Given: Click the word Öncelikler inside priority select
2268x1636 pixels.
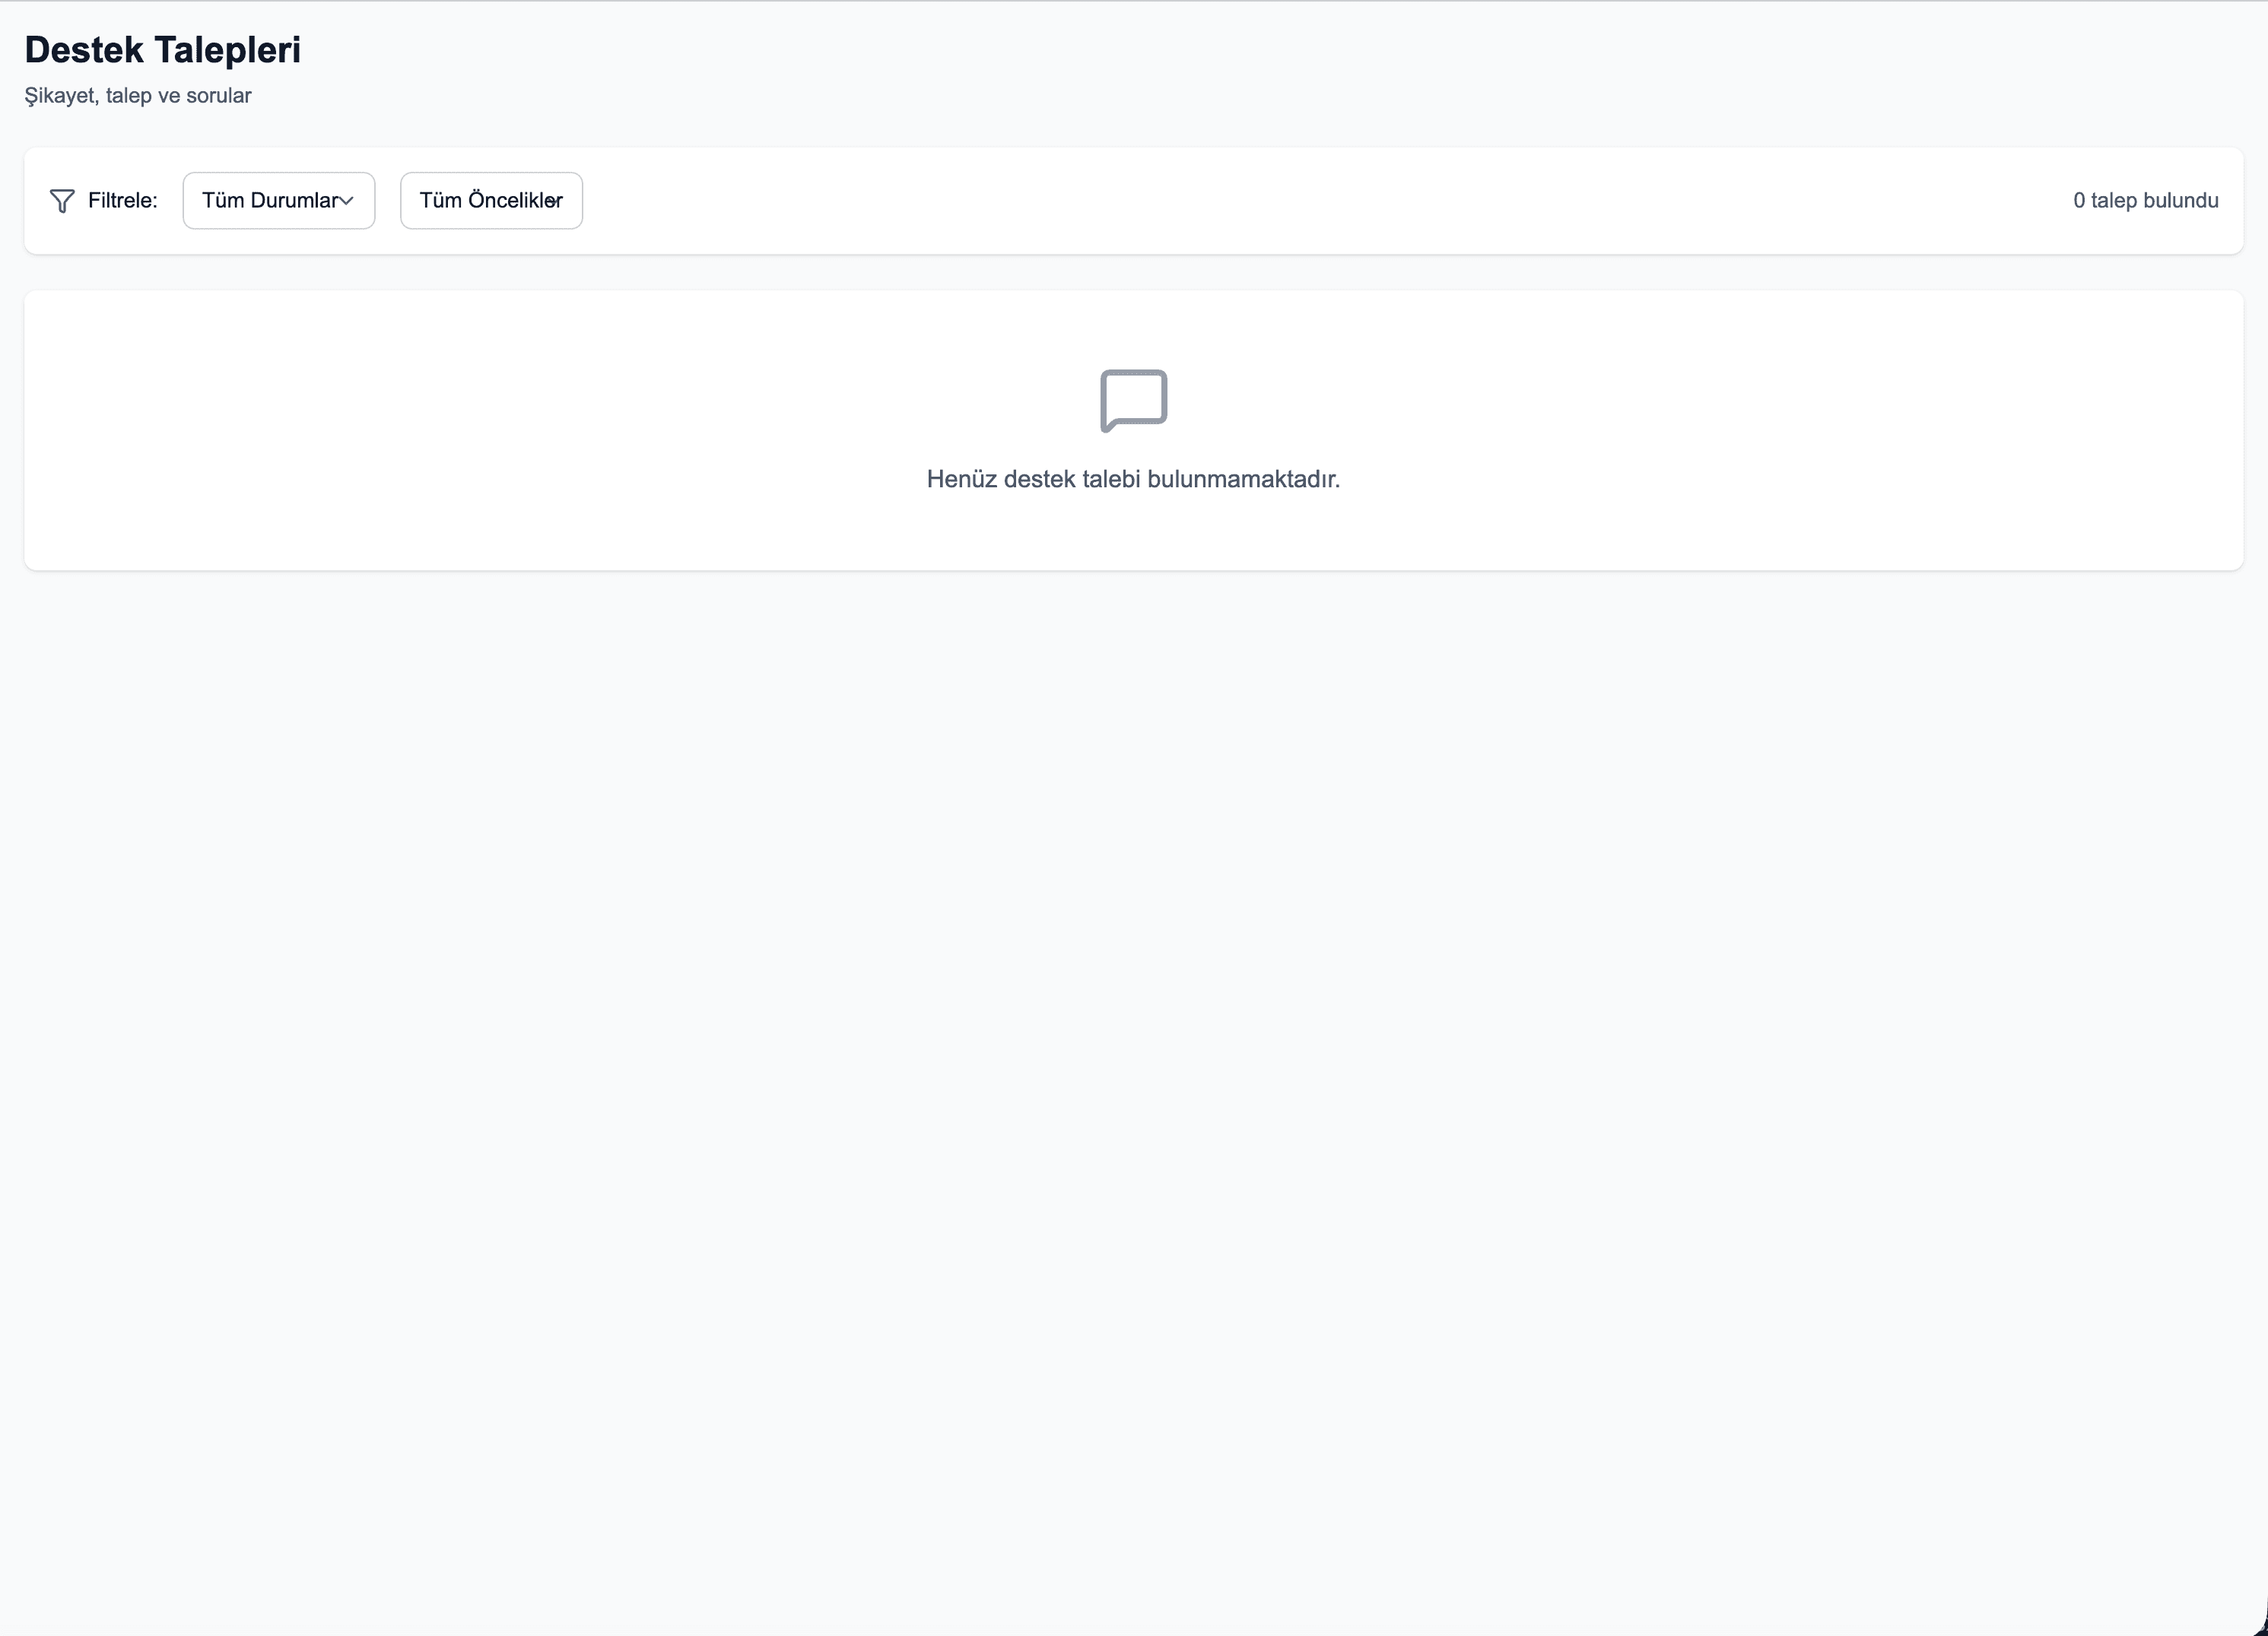Looking at the screenshot, I should pos(514,201).
